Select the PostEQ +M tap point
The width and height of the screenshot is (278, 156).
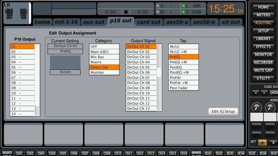[x=183, y=72]
